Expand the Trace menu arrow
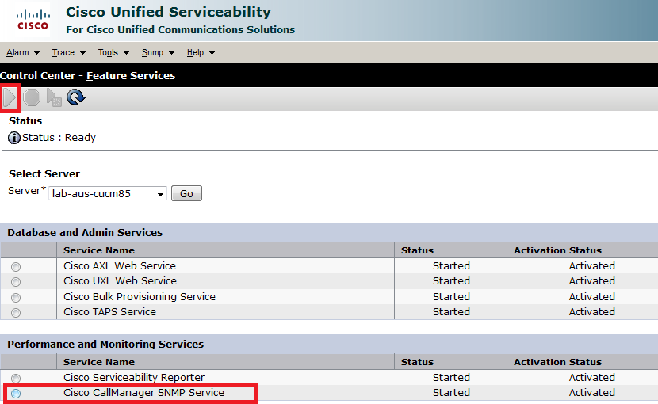 coord(82,53)
